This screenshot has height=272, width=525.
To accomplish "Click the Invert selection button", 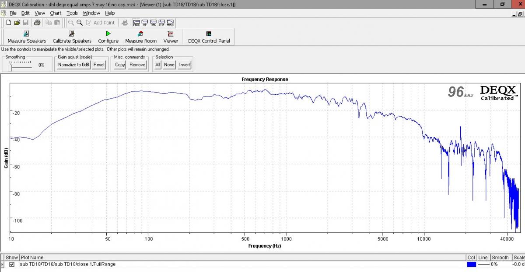I will pyautogui.click(x=185, y=65).
